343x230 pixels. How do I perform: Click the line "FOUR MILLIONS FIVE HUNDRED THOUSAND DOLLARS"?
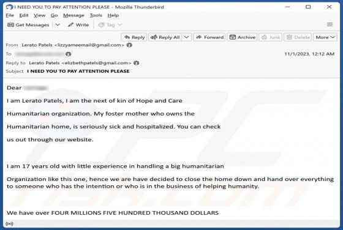tap(135, 213)
